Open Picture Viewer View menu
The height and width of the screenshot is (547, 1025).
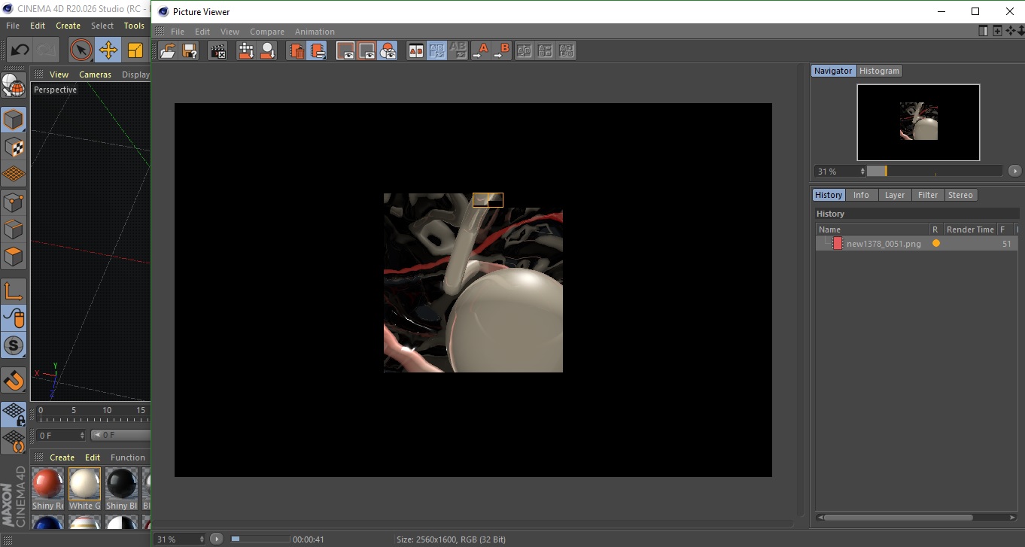[x=230, y=32]
